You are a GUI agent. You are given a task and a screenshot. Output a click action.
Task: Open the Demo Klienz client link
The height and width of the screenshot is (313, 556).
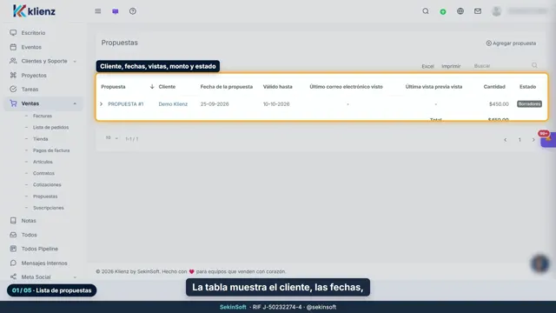(x=173, y=104)
